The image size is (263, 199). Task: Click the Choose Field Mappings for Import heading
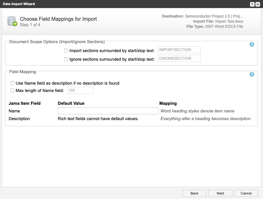tap(58, 19)
